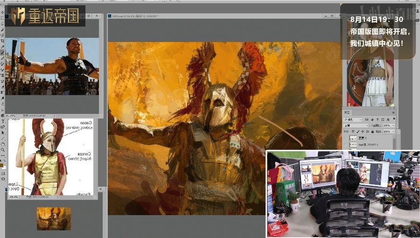Open the layer fill slider arrow
Viewport: 420px width, 238px height.
point(393,132)
